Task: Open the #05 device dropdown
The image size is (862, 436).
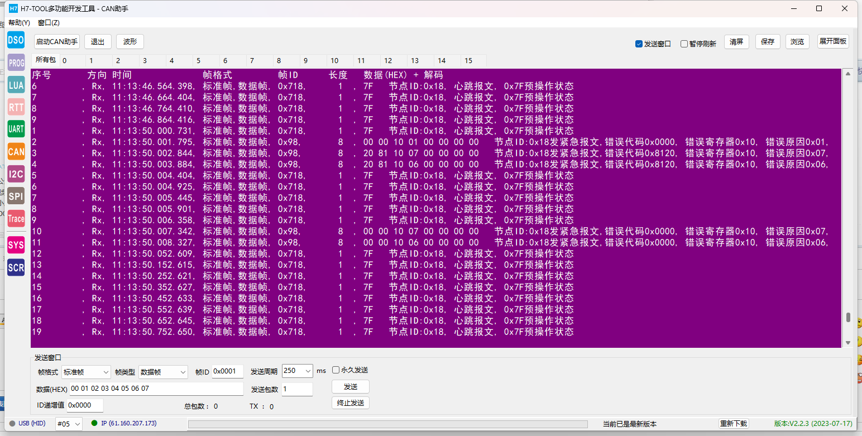Action: coord(69,424)
